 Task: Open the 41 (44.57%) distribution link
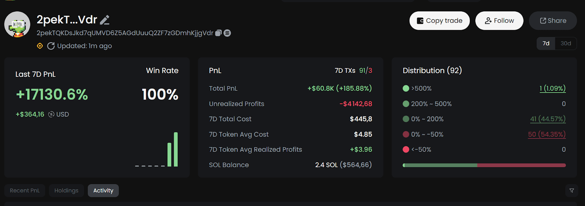coord(548,119)
